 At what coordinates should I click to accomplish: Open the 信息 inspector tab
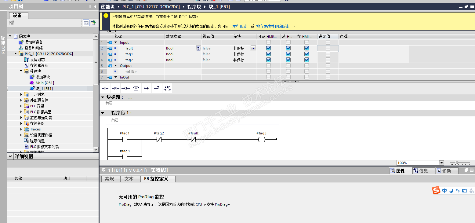coord(423,171)
